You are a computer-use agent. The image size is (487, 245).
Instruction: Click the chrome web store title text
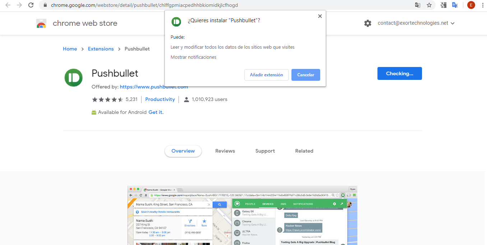pyautogui.click(x=85, y=23)
